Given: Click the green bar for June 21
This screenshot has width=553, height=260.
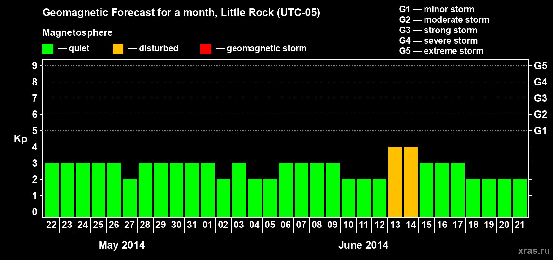Looking at the screenshot, I should point(520,198).
